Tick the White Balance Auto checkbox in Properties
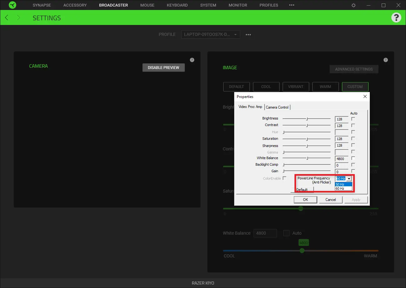Image resolution: width=406 pixels, height=288 pixels. point(353,158)
